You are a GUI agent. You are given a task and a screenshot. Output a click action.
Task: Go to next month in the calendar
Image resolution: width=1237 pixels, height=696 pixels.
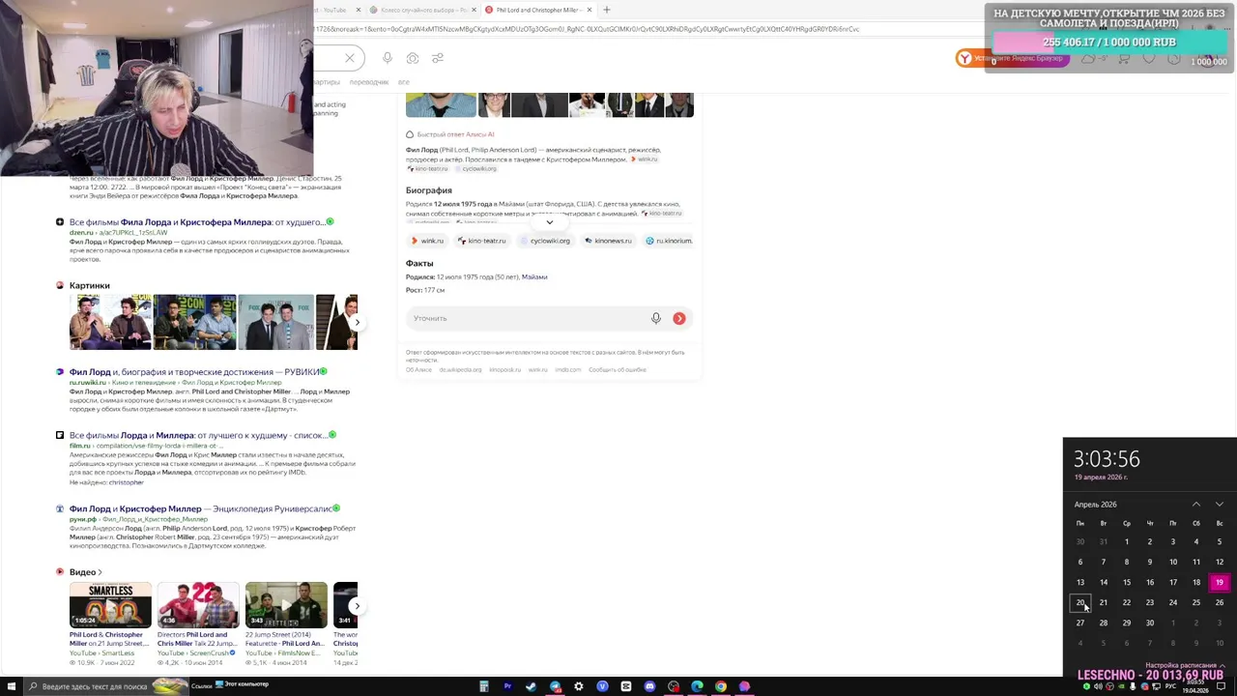pos(1220,505)
